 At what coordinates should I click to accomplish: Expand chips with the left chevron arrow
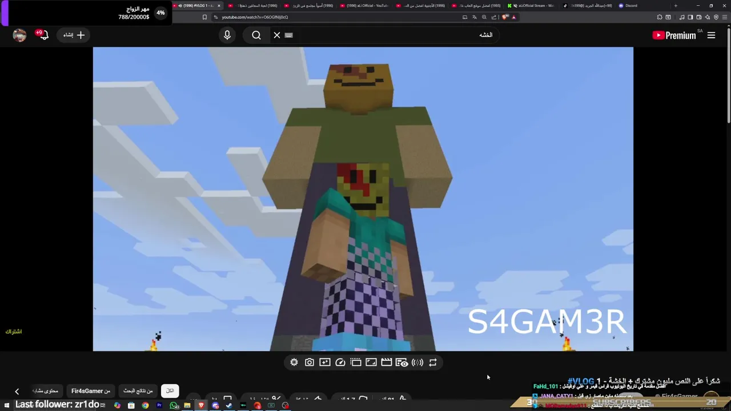click(17, 392)
